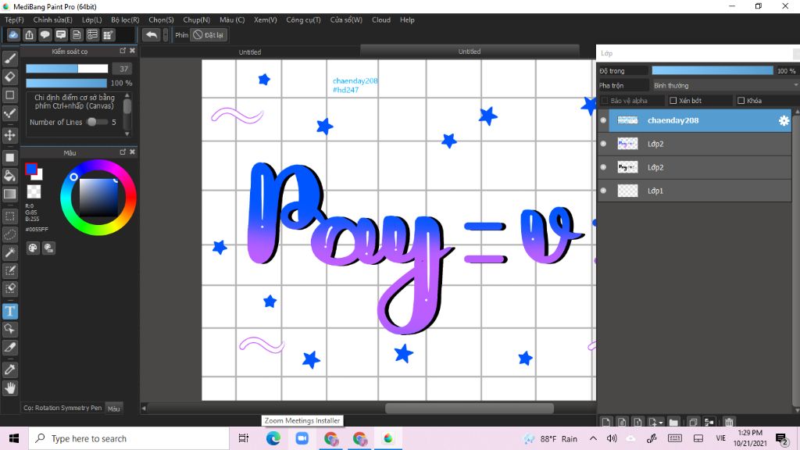Click the Windows search box
The image size is (800, 450).
pos(129,438)
